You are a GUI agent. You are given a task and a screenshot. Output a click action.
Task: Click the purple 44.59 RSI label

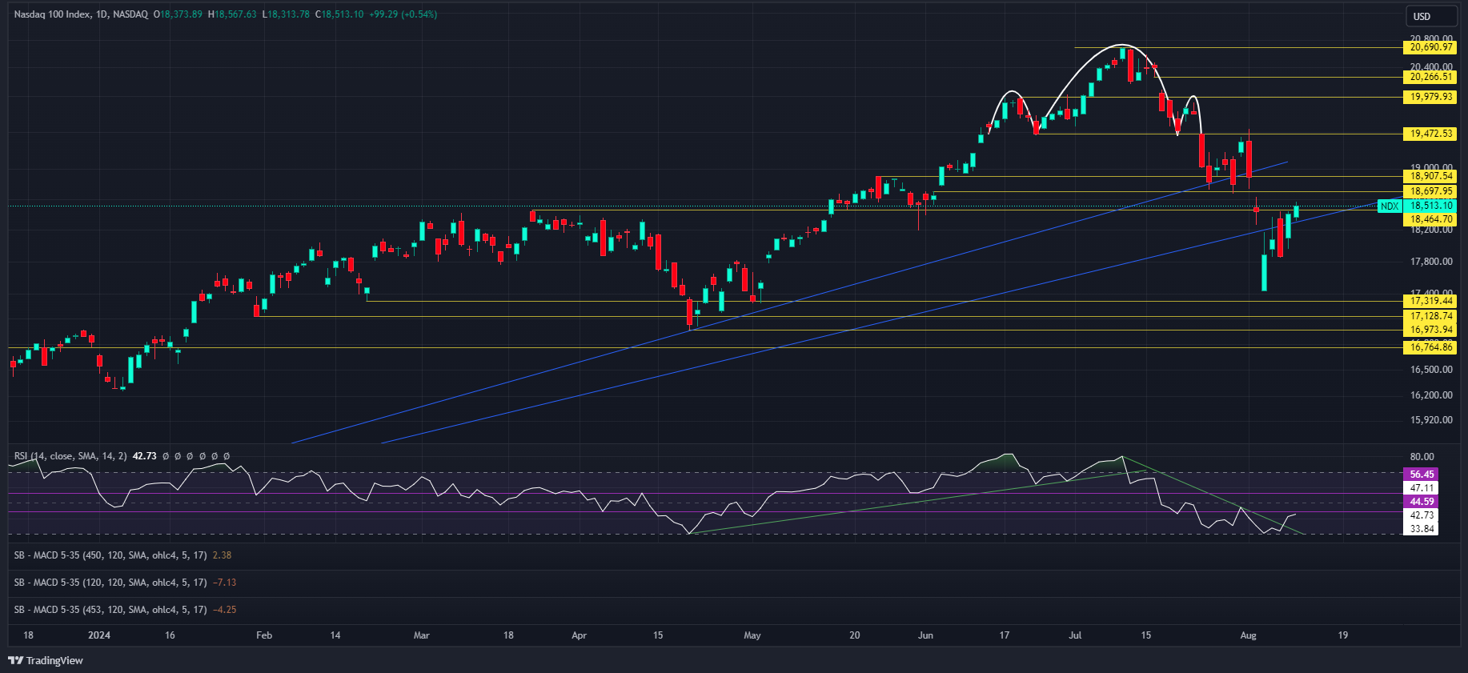[x=1422, y=502]
